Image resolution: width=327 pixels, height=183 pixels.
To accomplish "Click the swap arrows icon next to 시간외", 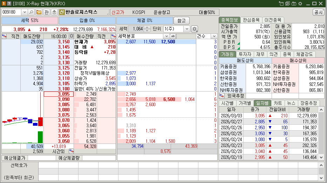I will point(71,151).
